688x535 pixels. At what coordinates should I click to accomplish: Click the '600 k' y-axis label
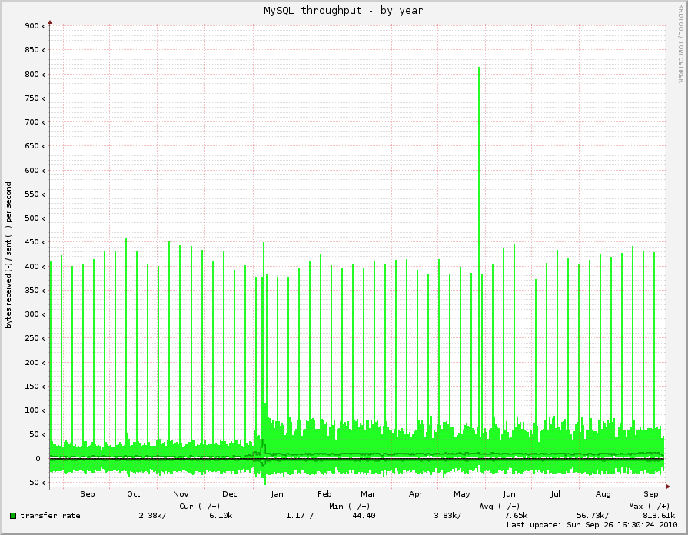tap(35, 171)
